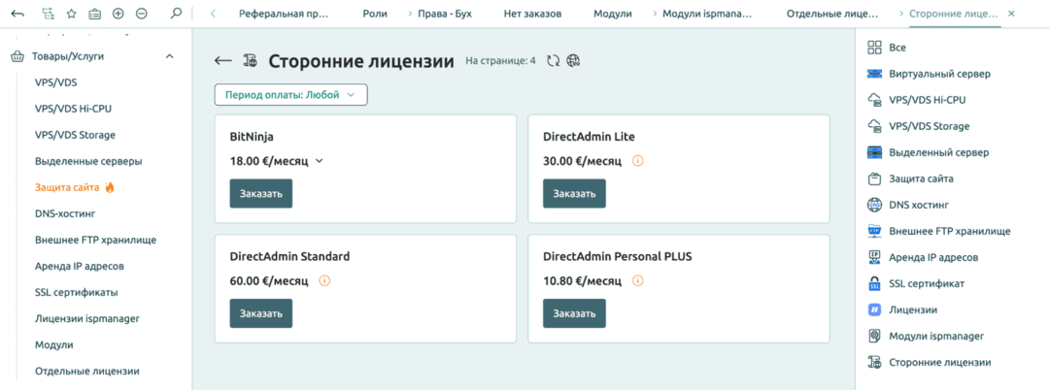The width and height of the screenshot is (1049, 390).
Task: Order BitNinja with Заказать button
Action: [x=261, y=194]
